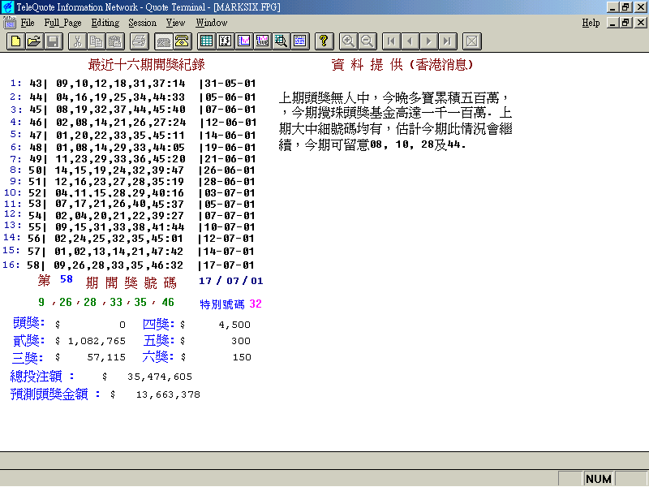Click draw row date 07-06-01
The width and height of the screenshot is (649, 487).
[230, 110]
